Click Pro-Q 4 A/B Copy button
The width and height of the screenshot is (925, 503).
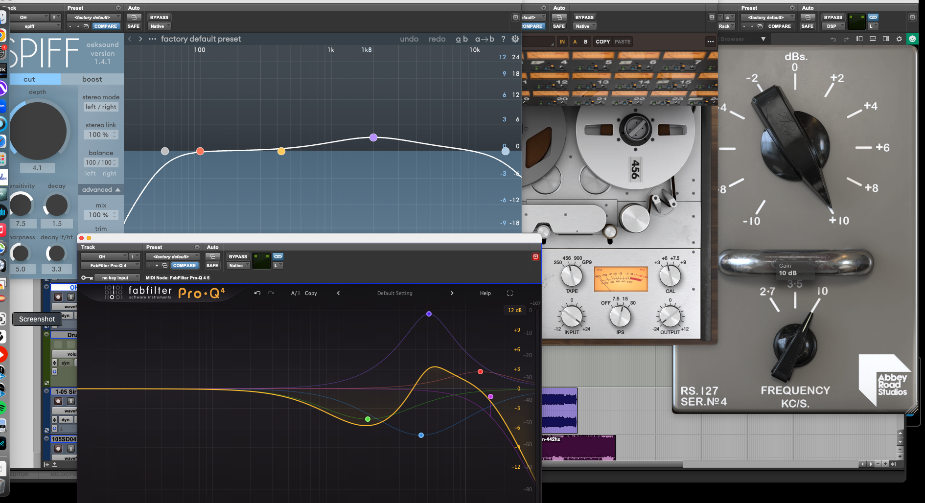coord(311,293)
